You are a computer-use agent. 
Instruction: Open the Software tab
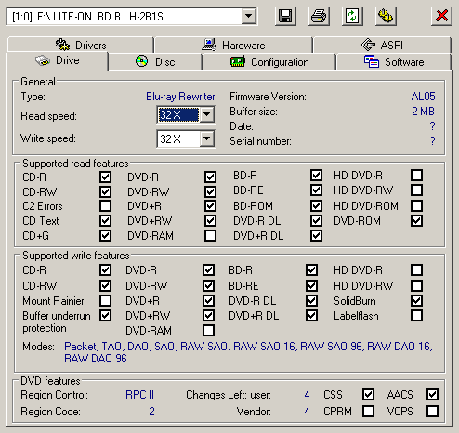click(394, 61)
